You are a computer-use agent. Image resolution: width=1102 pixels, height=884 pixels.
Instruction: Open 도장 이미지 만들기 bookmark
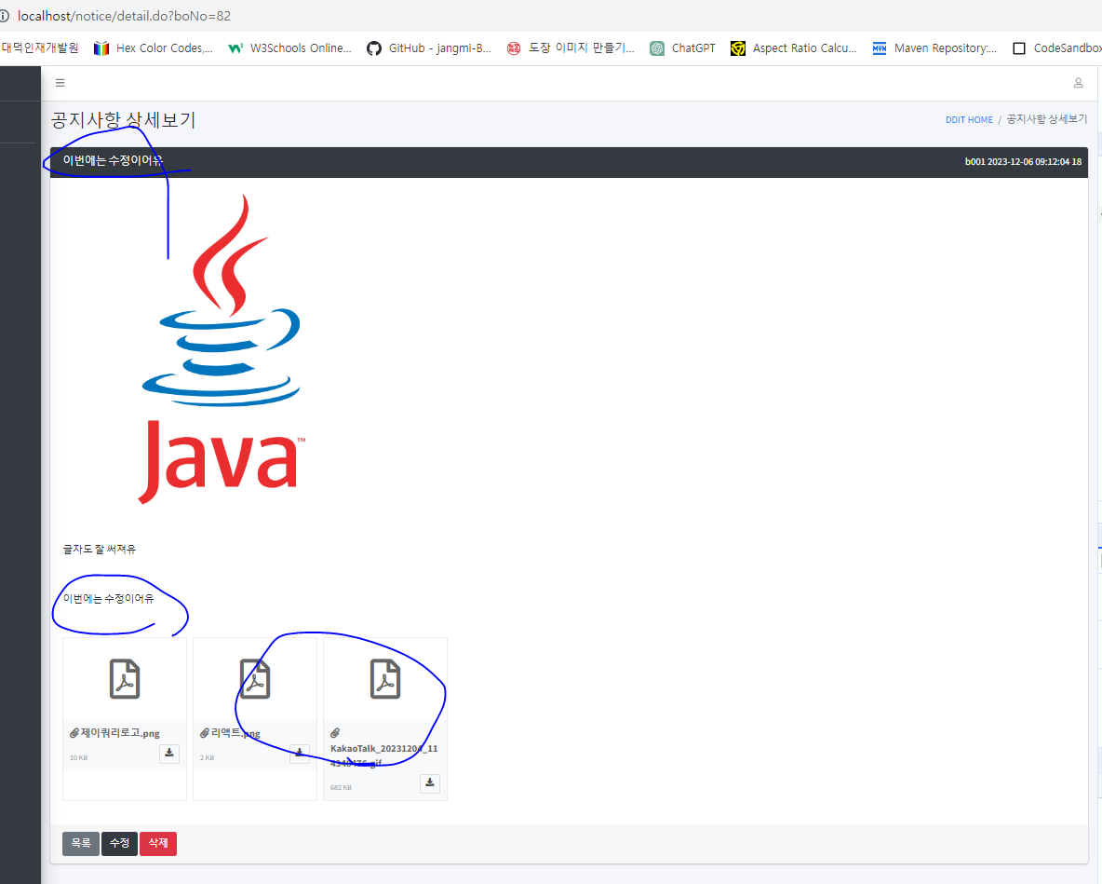[x=571, y=48]
